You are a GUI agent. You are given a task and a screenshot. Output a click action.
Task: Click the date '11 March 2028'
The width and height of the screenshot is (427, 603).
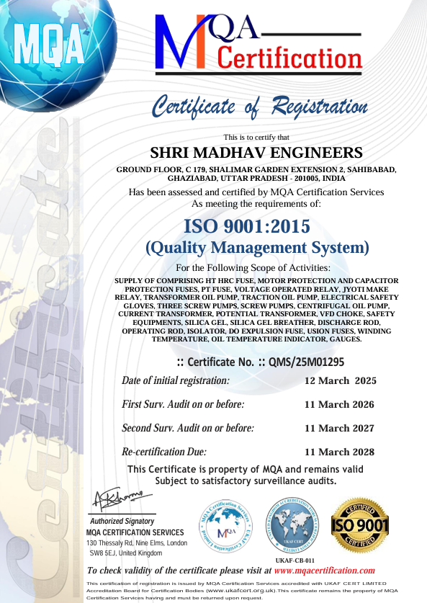point(339,452)
